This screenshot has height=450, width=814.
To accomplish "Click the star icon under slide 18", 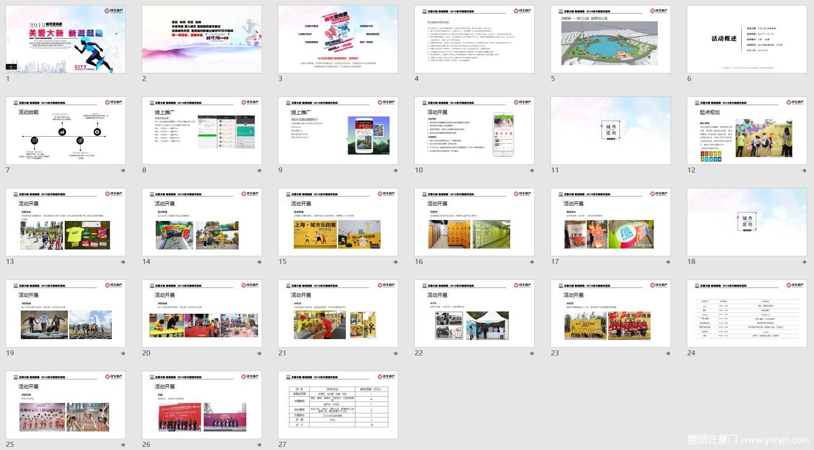I will [x=804, y=262].
